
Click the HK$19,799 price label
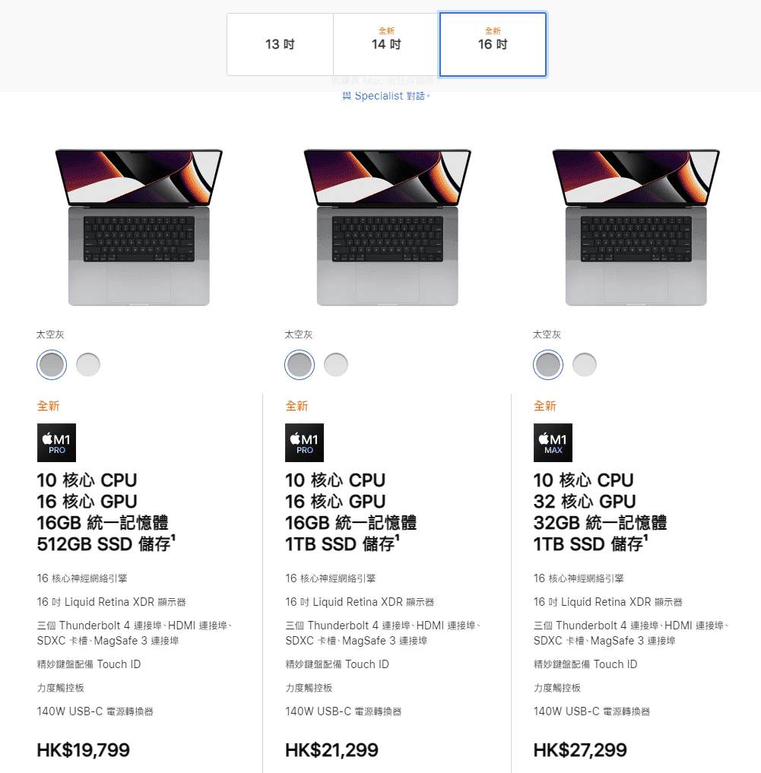click(84, 750)
